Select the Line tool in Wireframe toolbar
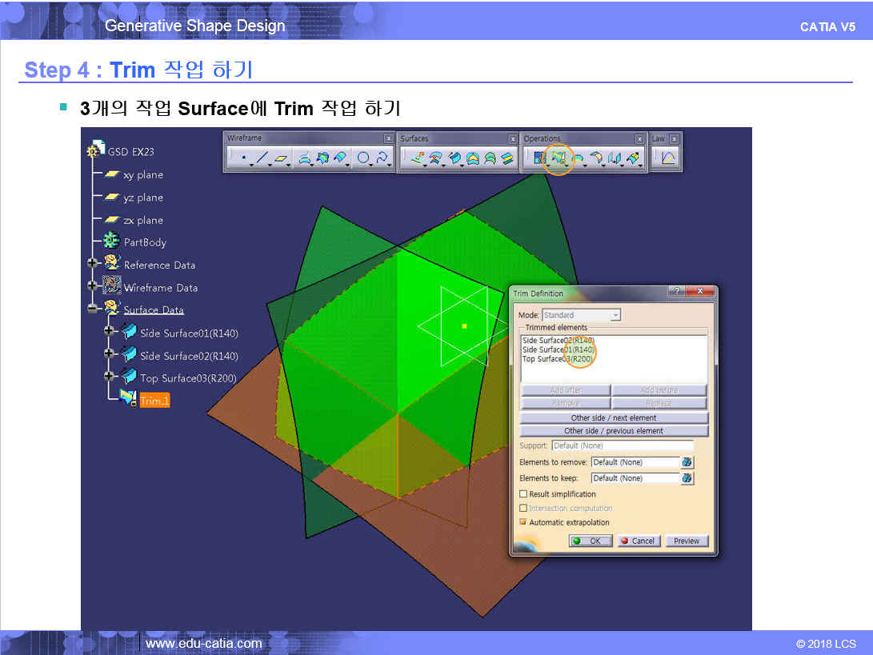 point(262,158)
